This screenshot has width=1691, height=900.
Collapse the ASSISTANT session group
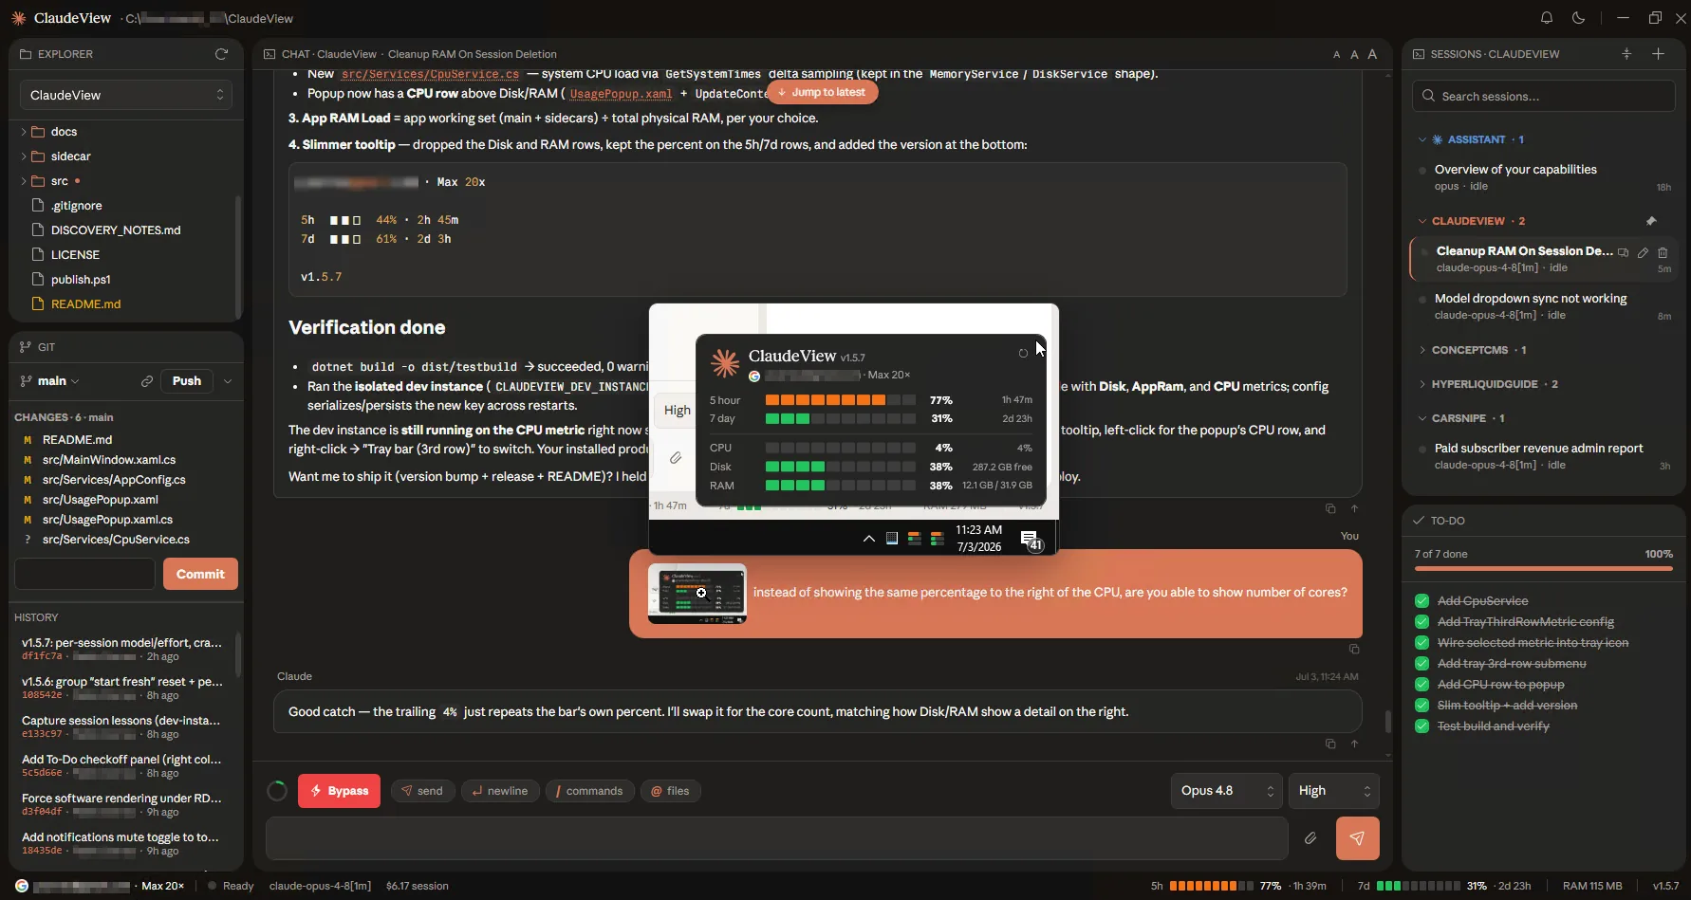click(x=1422, y=139)
